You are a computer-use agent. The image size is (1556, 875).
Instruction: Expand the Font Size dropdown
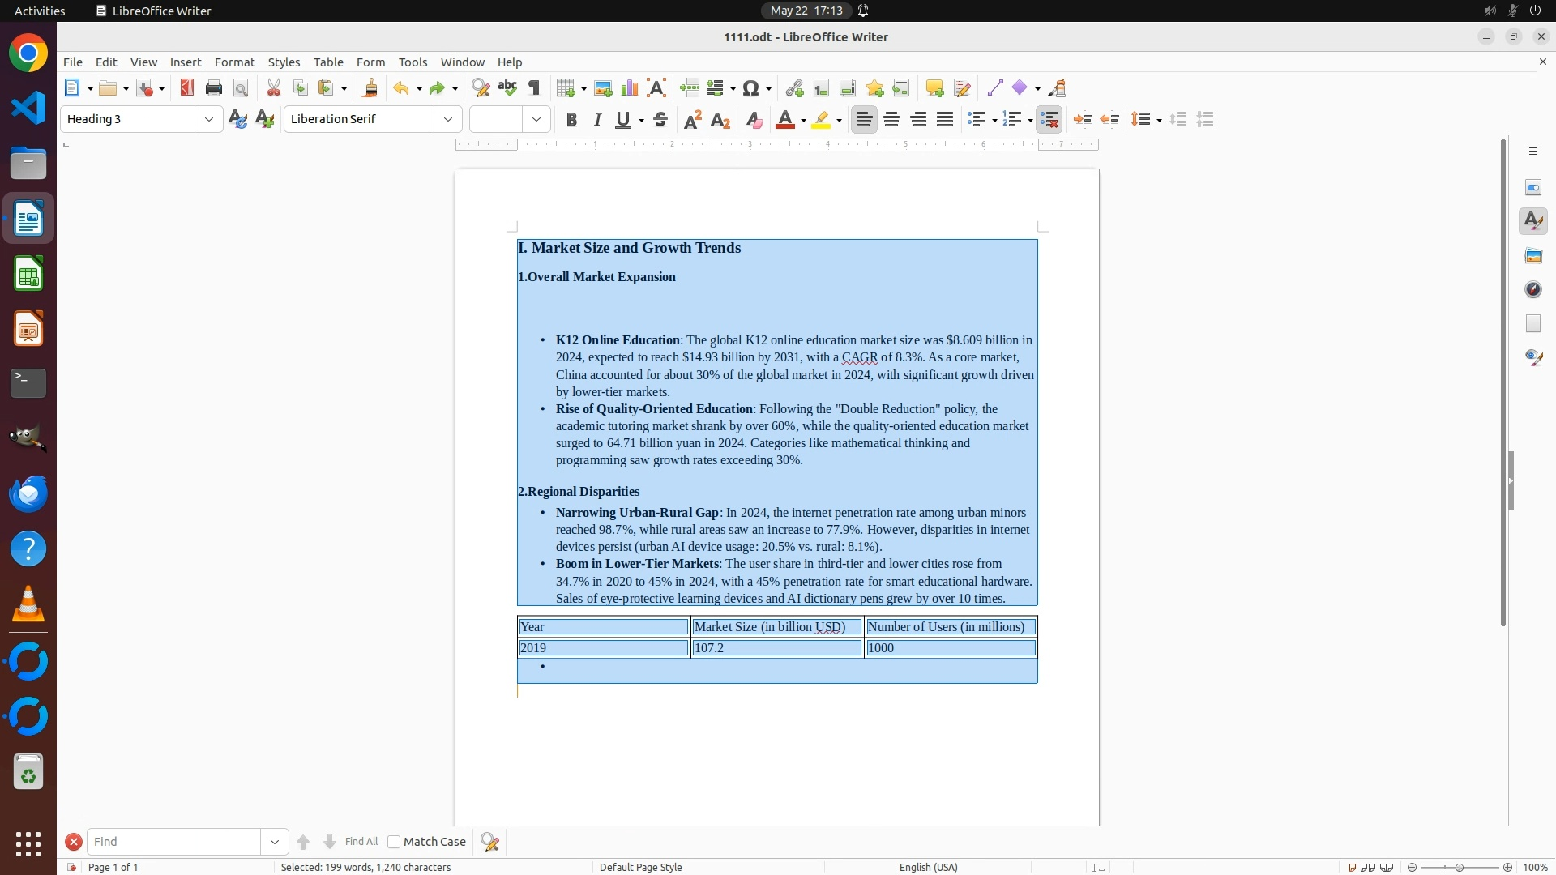click(x=536, y=120)
